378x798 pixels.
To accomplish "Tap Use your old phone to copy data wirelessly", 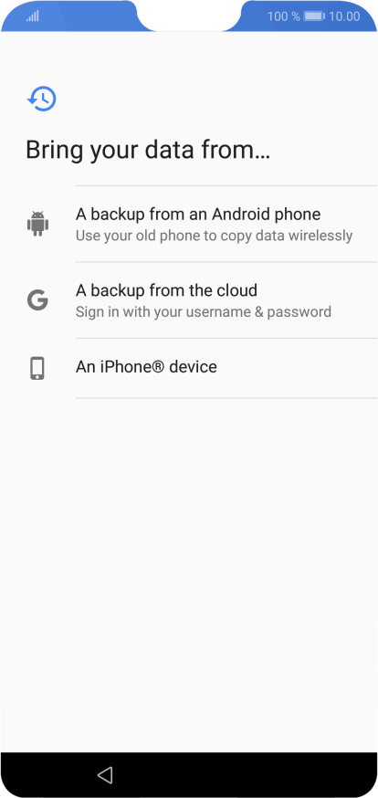I will [215, 236].
